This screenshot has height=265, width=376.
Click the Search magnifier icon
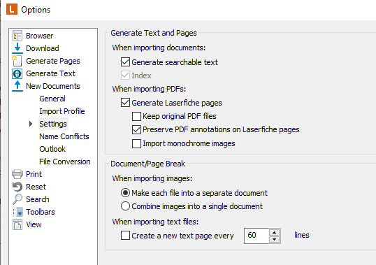coord(17,199)
